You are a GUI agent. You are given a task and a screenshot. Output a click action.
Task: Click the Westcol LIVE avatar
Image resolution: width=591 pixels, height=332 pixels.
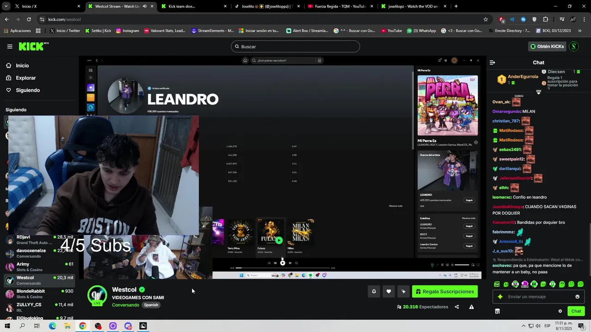(97, 296)
